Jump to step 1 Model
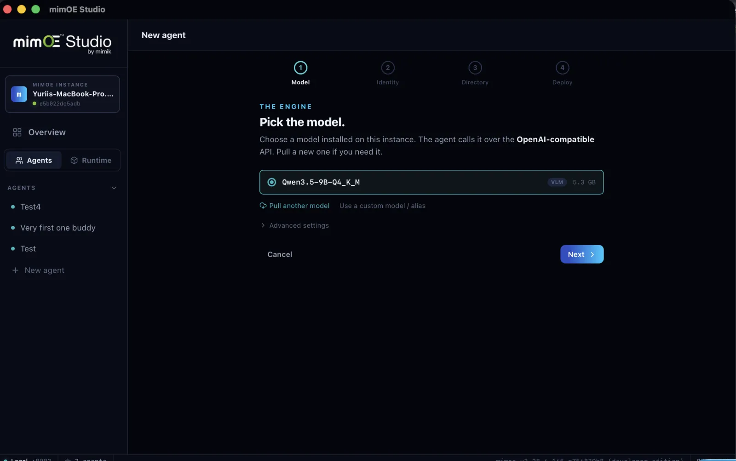736x461 pixels. click(300, 74)
